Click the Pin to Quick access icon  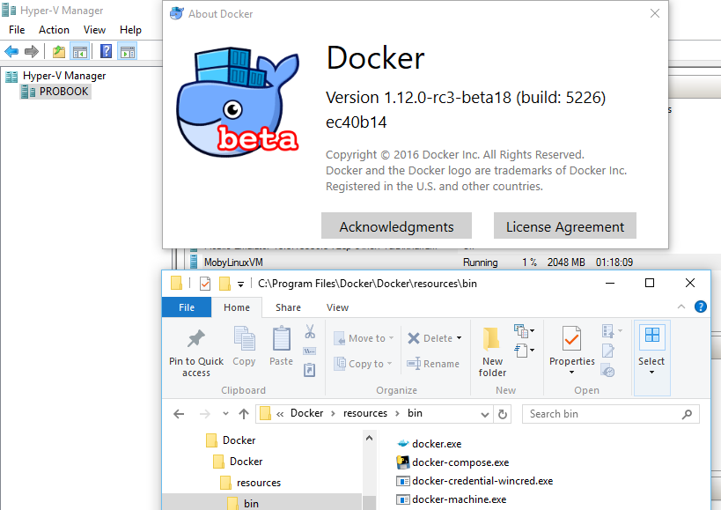pyautogui.click(x=196, y=339)
